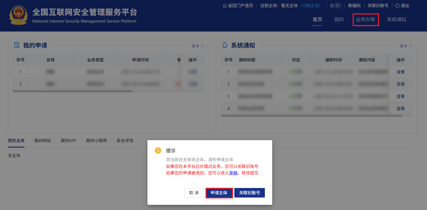Click the 名称 column header

point(50,60)
